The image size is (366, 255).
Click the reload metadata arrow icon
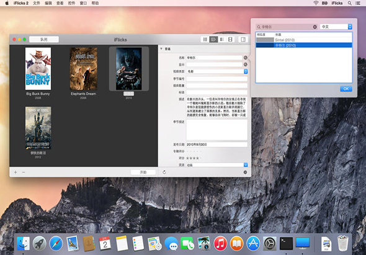coord(164,172)
